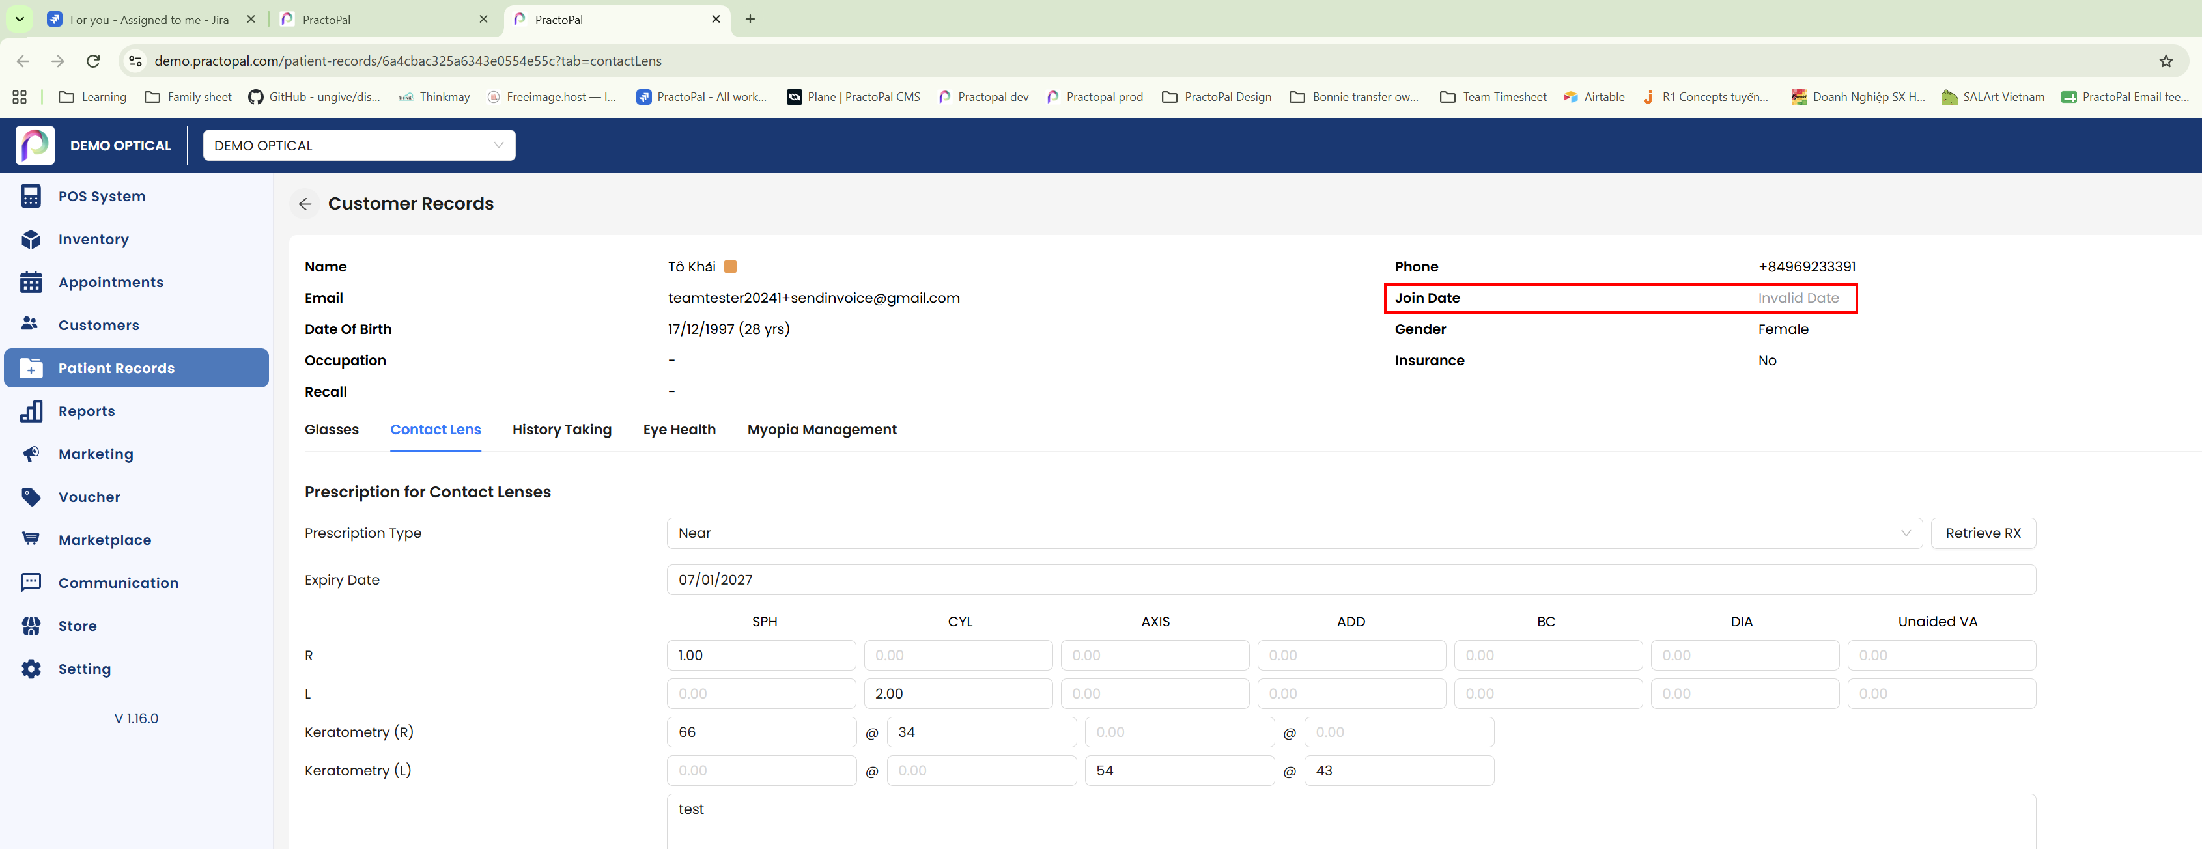Open the PractoPal Design bookmarks folder
The image size is (2202, 849).
[1217, 96]
